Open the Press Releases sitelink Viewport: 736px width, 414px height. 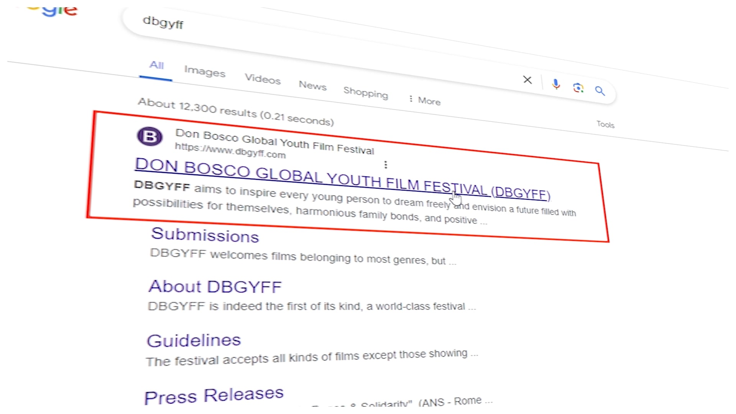pos(214,396)
